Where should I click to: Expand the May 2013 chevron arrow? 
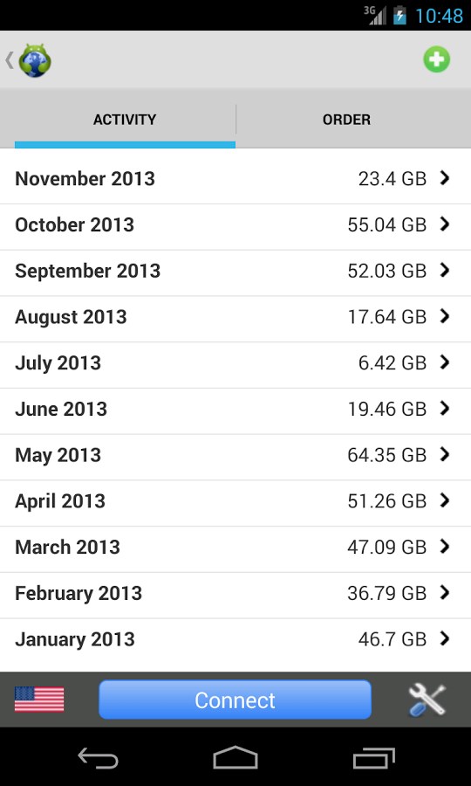point(445,454)
